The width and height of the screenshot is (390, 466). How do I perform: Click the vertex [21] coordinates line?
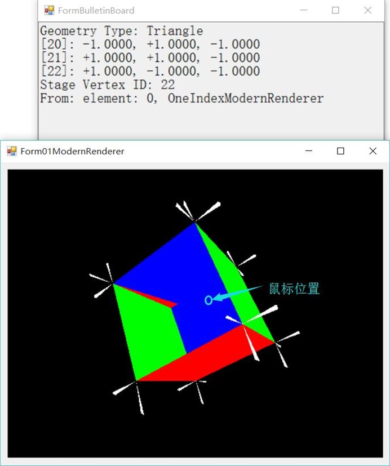tap(150, 57)
